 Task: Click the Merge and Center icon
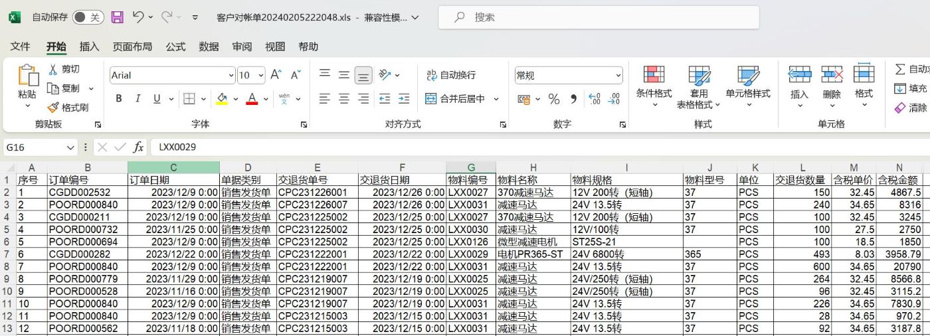[x=431, y=99]
